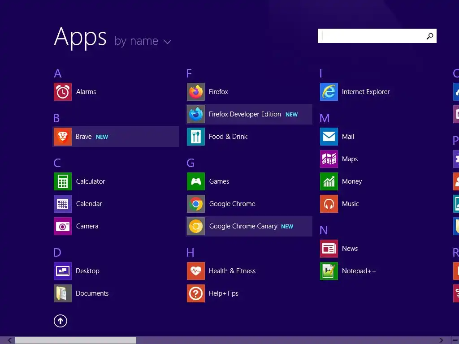
Task: Open the Games controller icon
Action: pyautogui.click(x=196, y=181)
